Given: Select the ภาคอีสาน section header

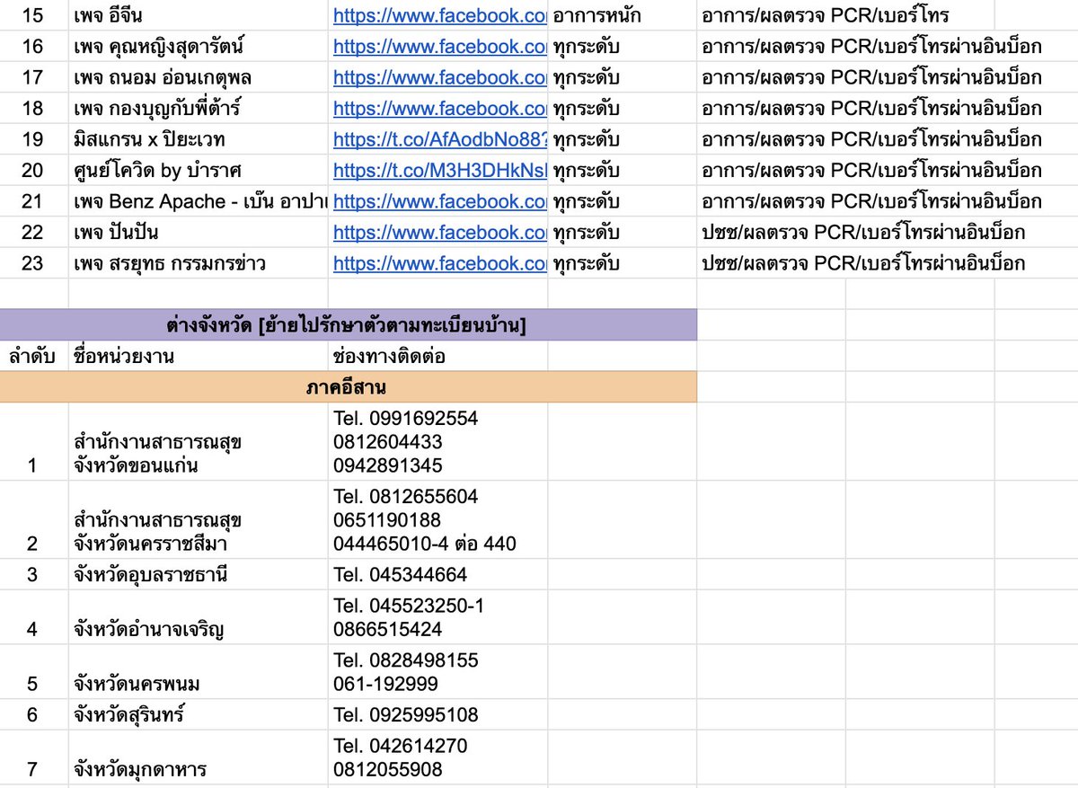Looking at the screenshot, I should (x=349, y=387).
